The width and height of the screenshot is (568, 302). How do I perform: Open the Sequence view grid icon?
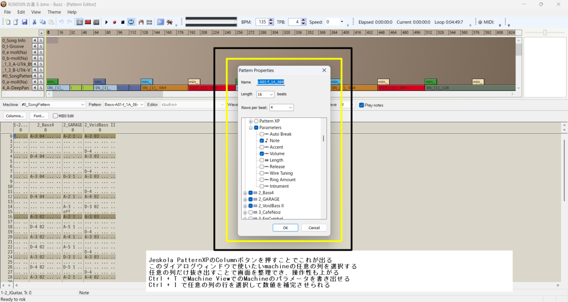pyautogui.click(x=96, y=22)
